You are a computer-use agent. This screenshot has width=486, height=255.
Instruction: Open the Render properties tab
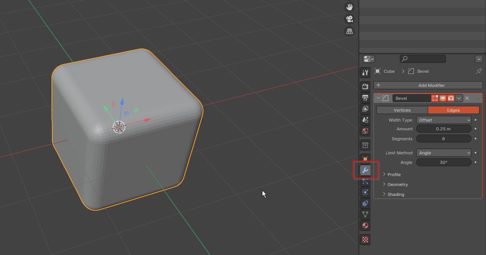[x=365, y=87]
